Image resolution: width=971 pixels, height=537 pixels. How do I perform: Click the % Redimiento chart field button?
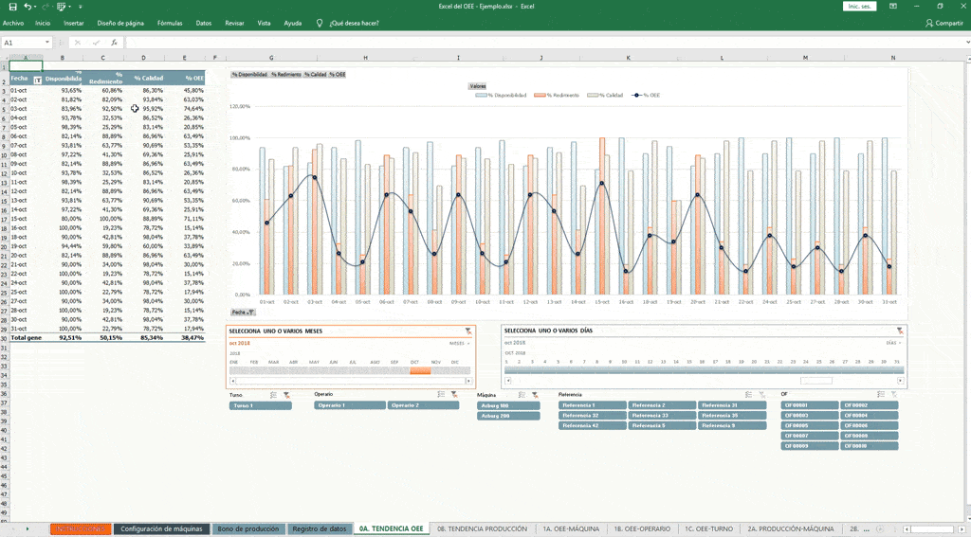286,74
